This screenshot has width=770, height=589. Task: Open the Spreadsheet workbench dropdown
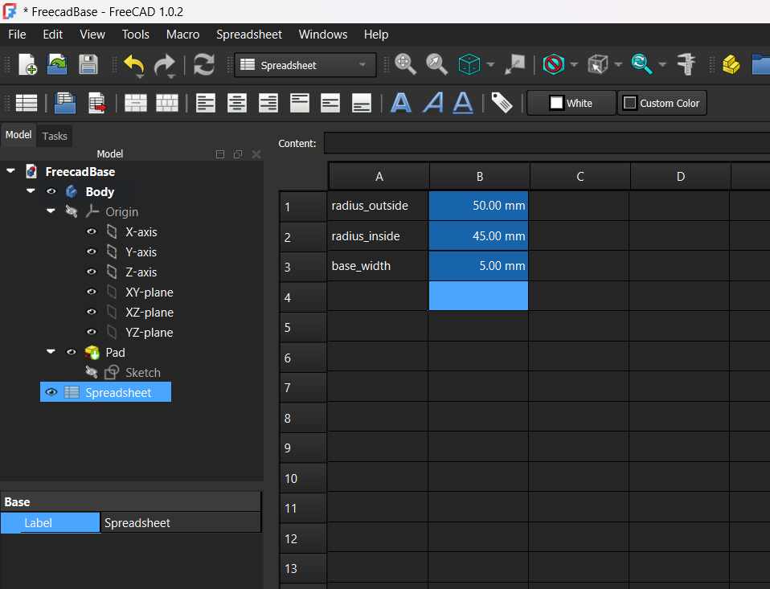[x=305, y=65]
